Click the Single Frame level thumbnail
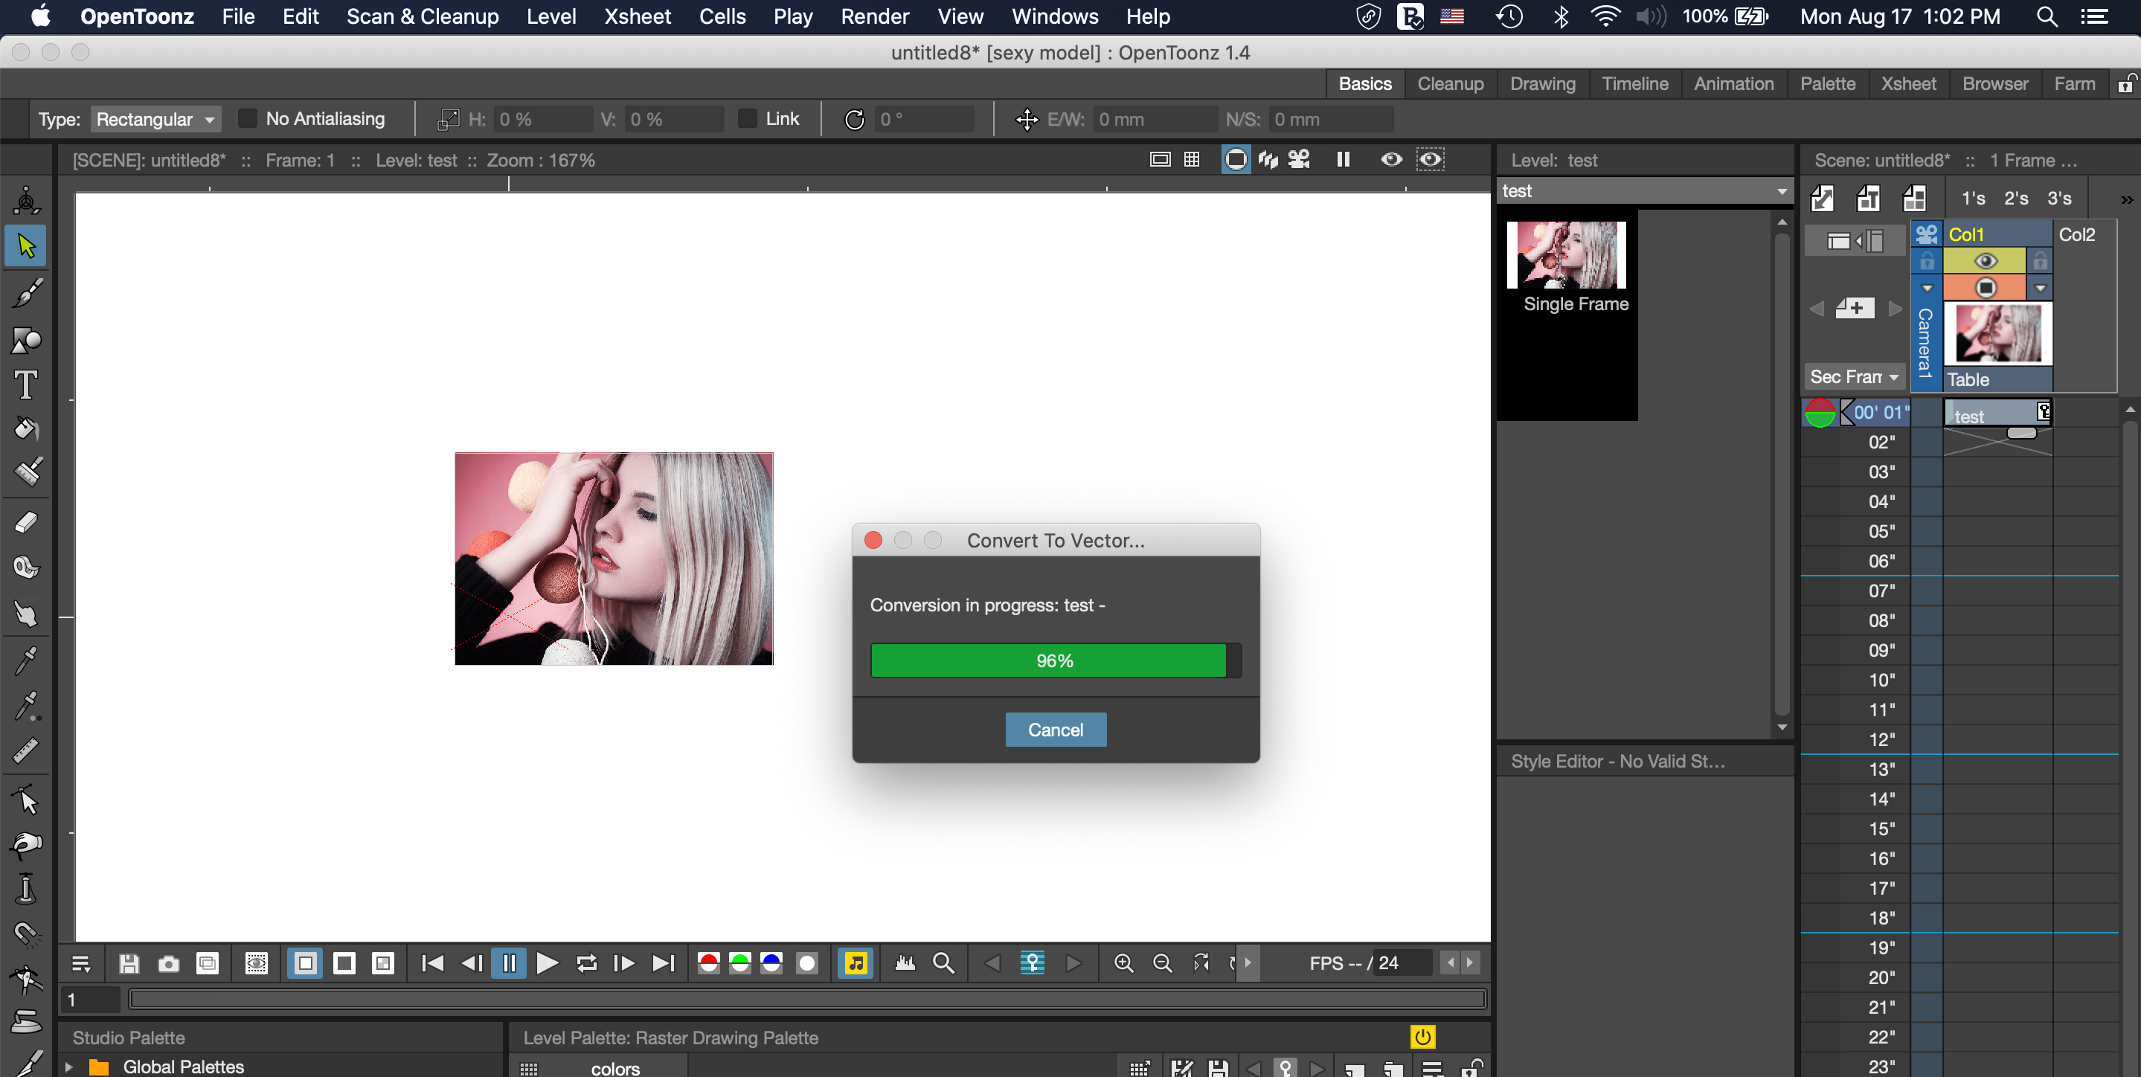The image size is (2141, 1077). pos(1566,254)
